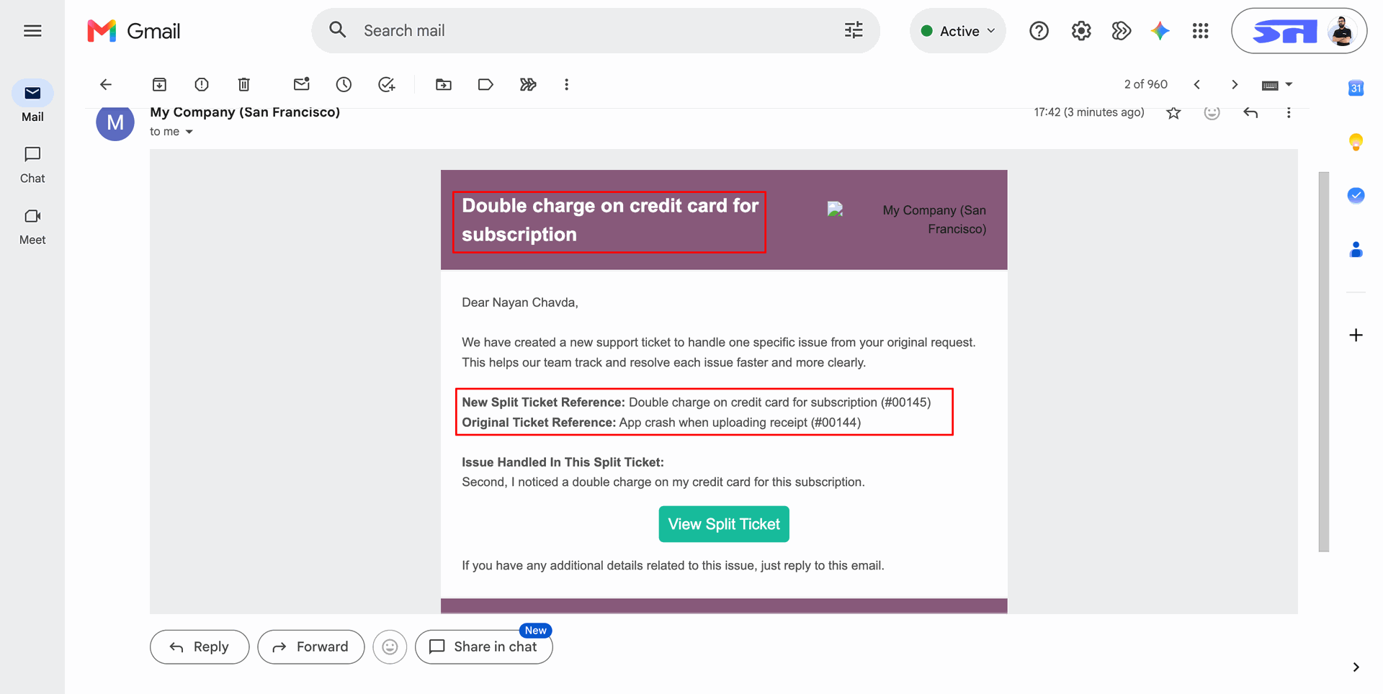Reply using the header arrow icon
This screenshot has width=1383, height=694.
point(1250,113)
